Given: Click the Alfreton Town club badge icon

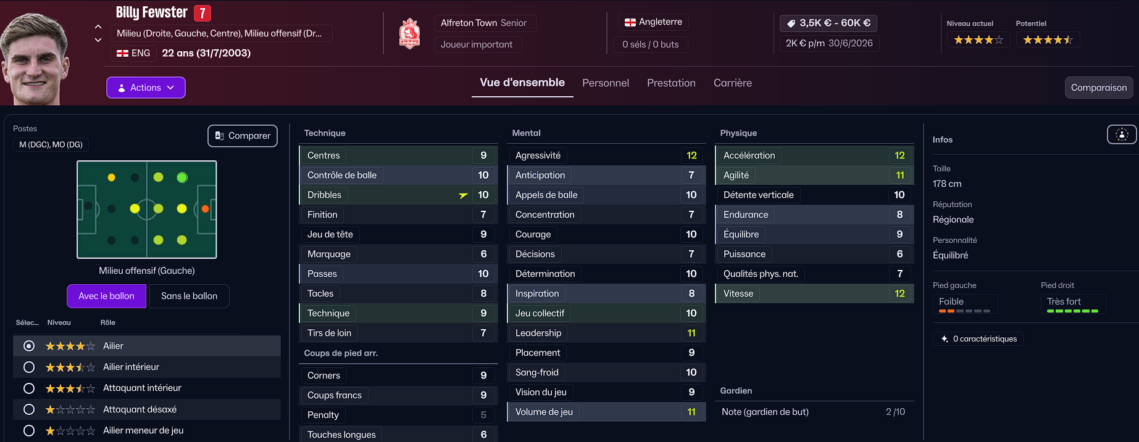Looking at the screenshot, I should [x=409, y=34].
